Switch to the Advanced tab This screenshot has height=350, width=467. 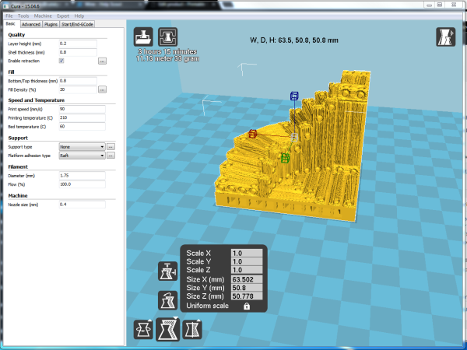31,24
